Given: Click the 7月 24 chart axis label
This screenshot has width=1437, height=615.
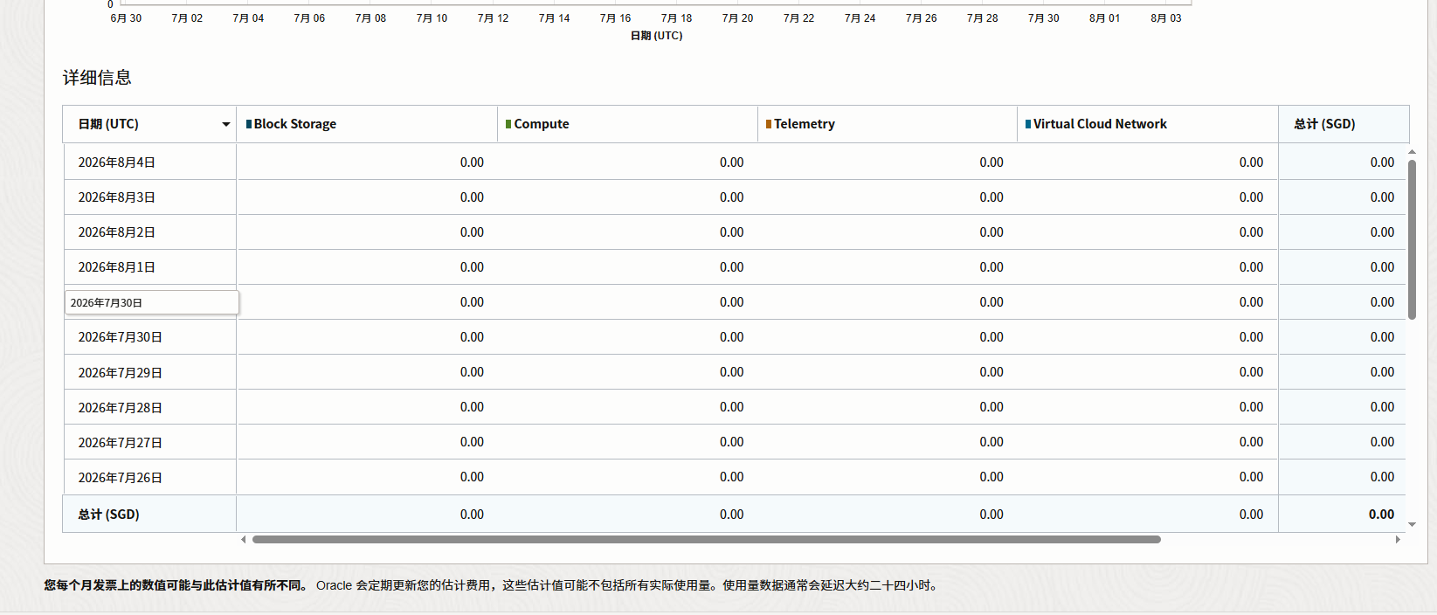Looking at the screenshot, I should 860,18.
